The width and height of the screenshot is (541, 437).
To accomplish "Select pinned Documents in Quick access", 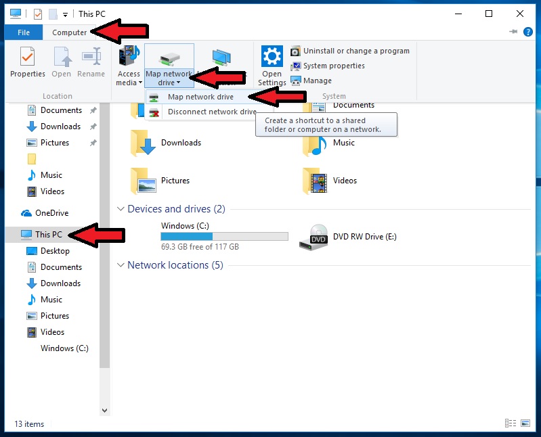I will pyautogui.click(x=61, y=110).
